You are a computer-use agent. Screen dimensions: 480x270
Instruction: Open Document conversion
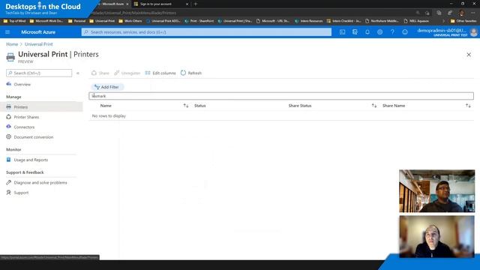coord(33,137)
